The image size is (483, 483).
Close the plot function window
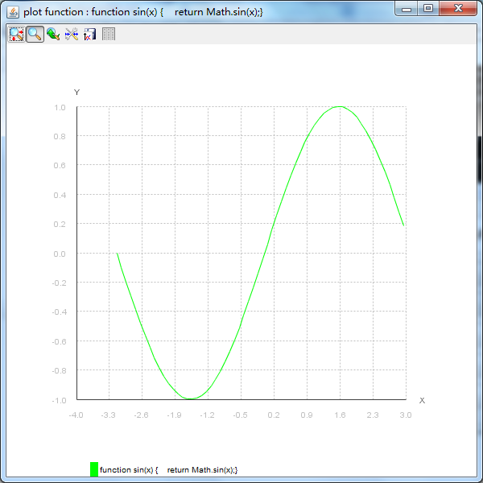click(458, 9)
